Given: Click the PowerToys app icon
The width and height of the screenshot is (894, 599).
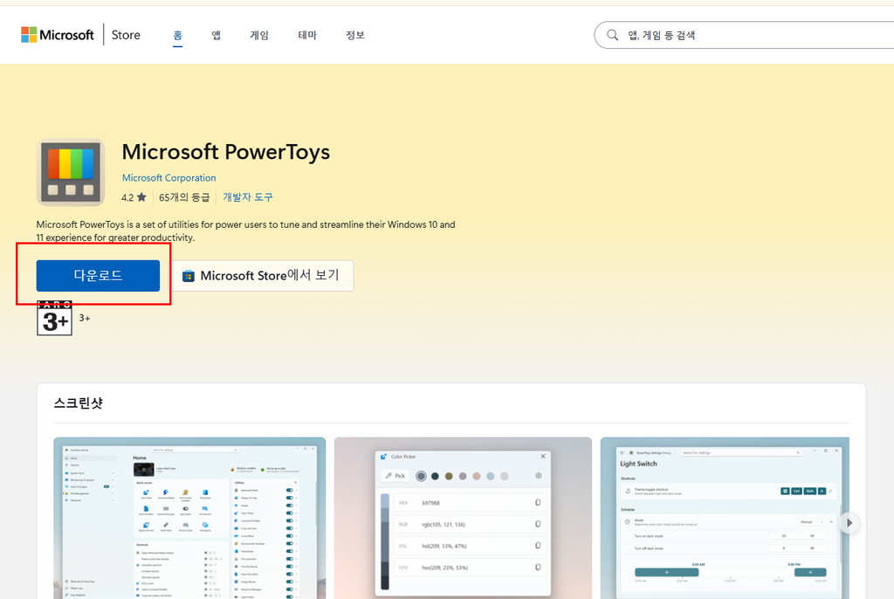Looking at the screenshot, I should [x=71, y=172].
